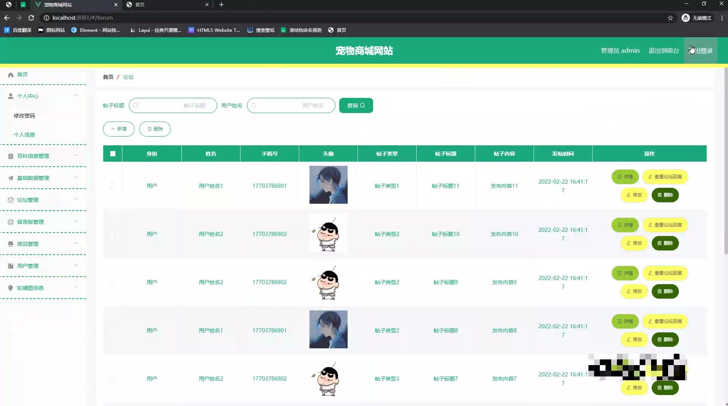The height and width of the screenshot is (406, 728).
Task: Expand the 留言版管理 menu chevron
Action: pos(76,222)
